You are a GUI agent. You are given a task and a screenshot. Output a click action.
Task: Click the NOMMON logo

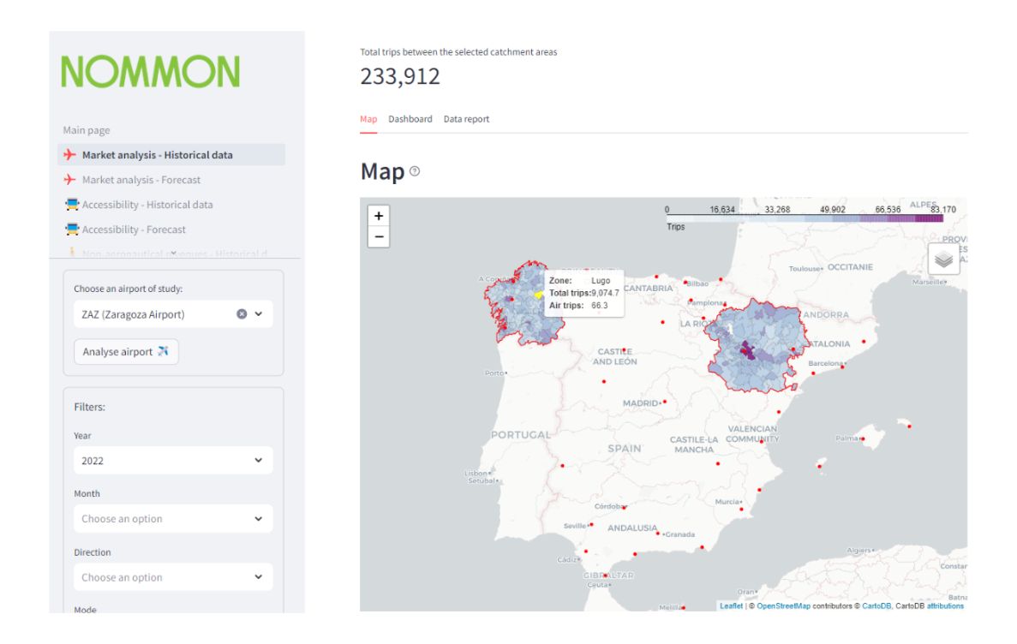(151, 72)
